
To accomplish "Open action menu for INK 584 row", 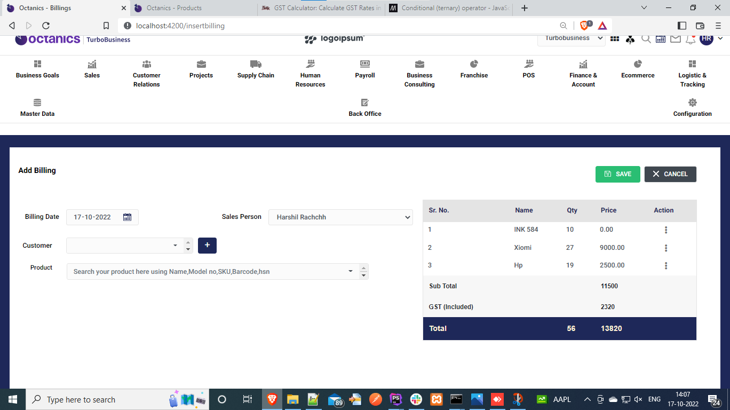I will click(665, 230).
